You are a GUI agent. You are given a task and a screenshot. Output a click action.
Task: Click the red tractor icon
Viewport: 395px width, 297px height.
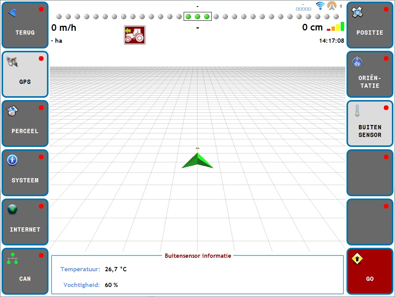(134, 35)
